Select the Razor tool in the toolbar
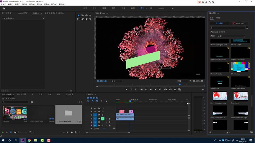This screenshot has width=255, height=143. tap(90, 15)
